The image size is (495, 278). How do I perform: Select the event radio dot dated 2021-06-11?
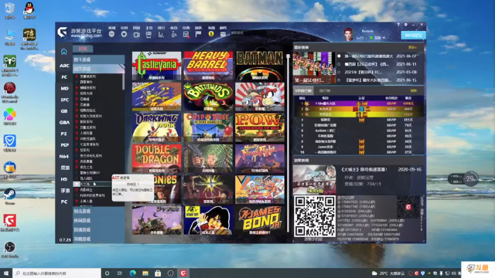[x=339, y=64]
